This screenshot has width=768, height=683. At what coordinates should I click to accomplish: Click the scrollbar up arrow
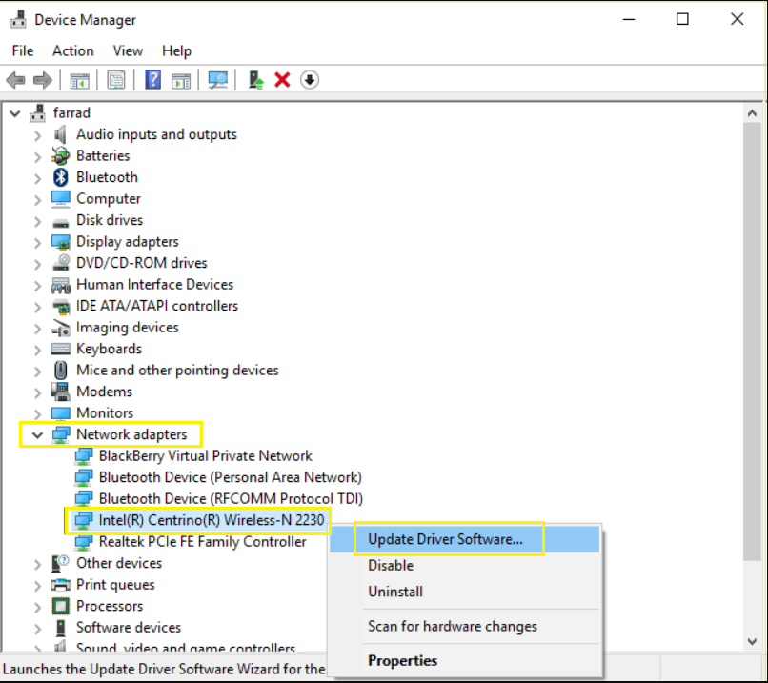coord(752,113)
